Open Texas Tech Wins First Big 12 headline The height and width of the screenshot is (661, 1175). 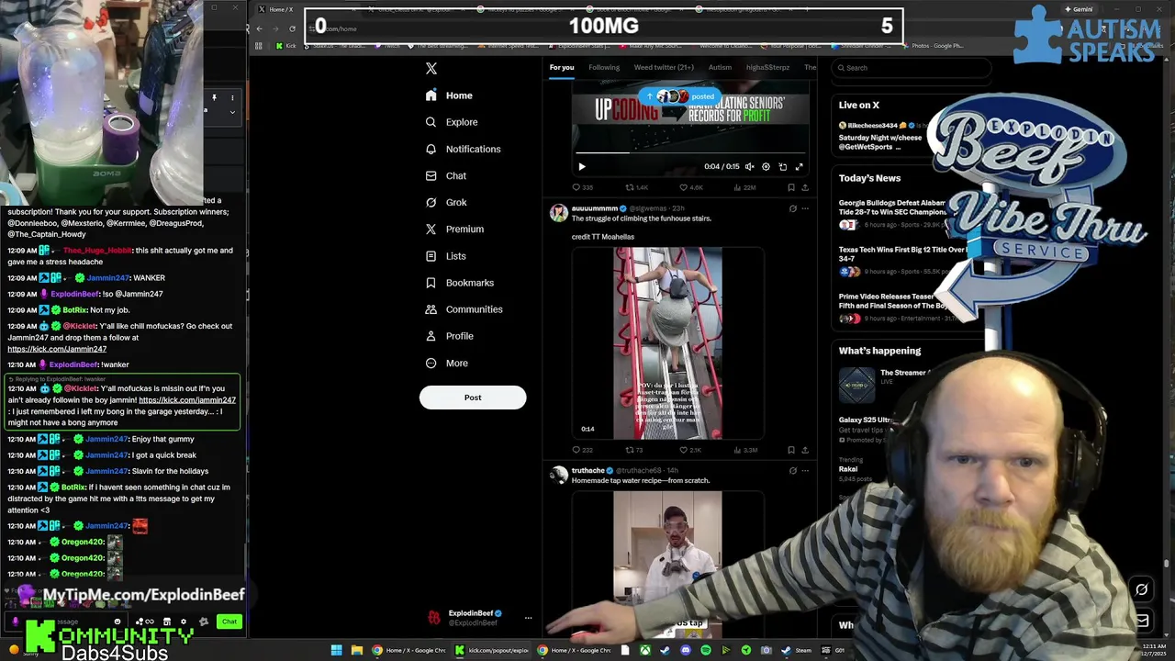click(x=902, y=254)
